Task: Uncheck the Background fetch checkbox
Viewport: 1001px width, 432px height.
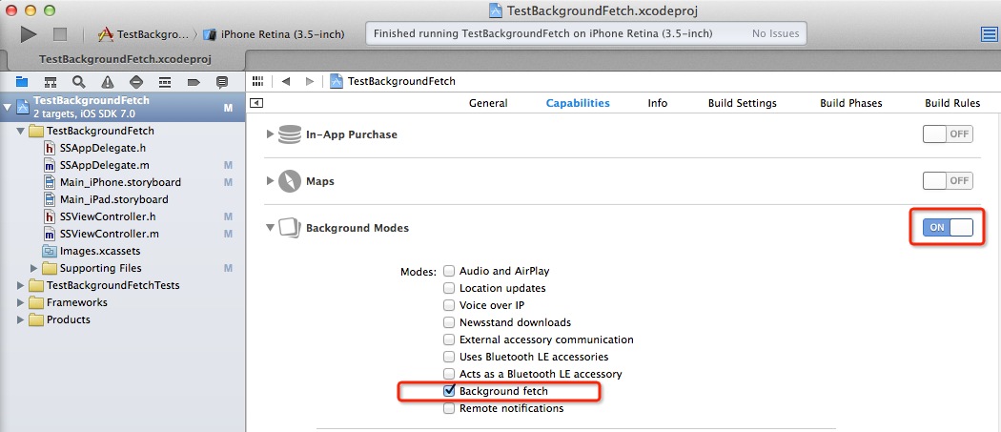Action: (449, 391)
